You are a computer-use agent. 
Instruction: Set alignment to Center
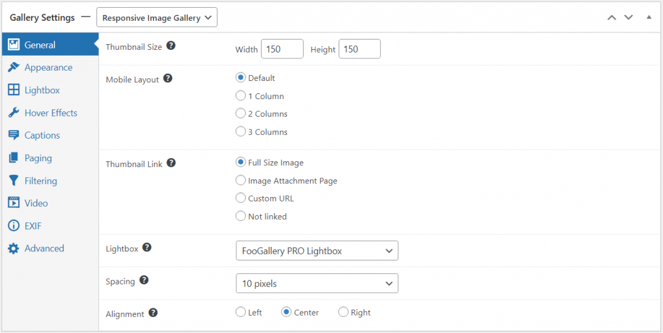click(286, 313)
